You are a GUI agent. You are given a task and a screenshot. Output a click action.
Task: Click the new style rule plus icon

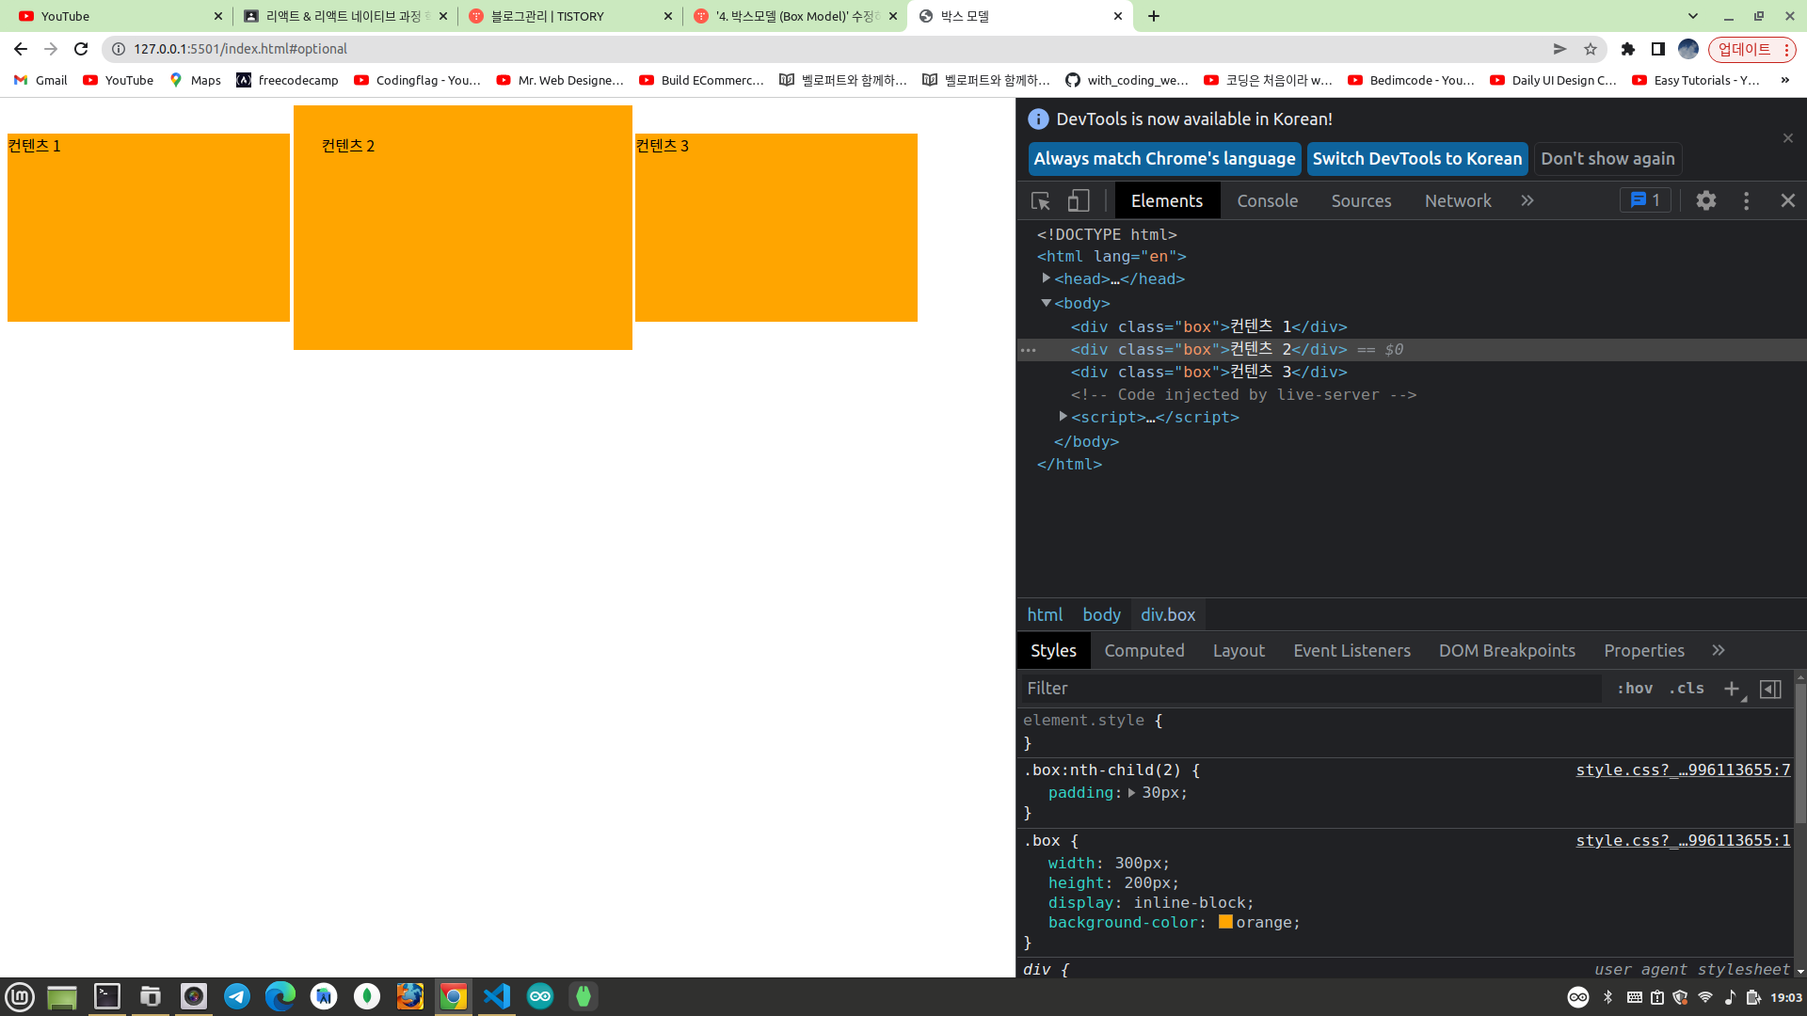[1731, 689]
